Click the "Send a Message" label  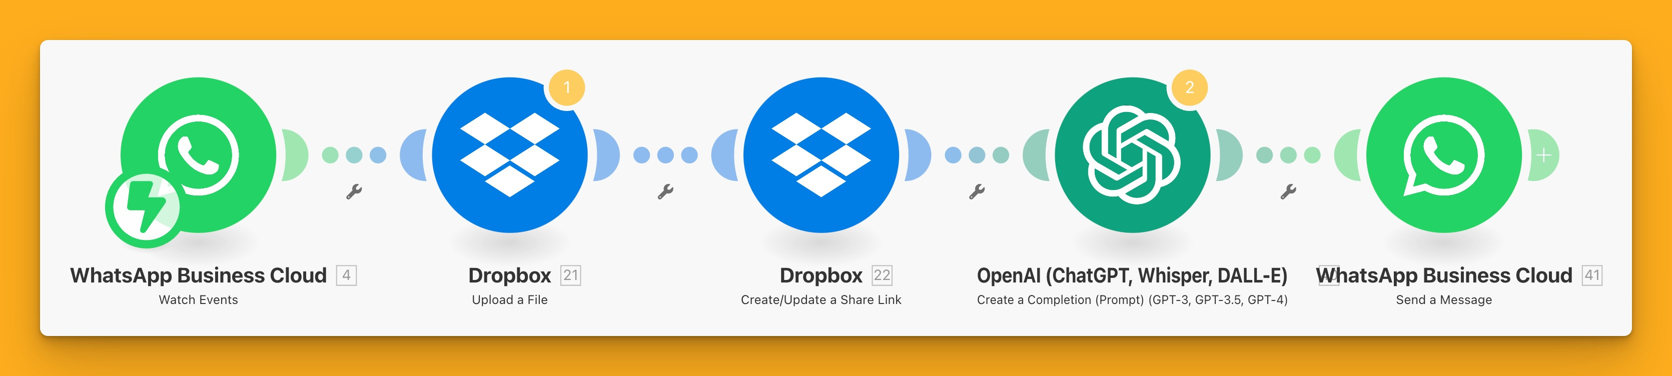[x=1444, y=299]
